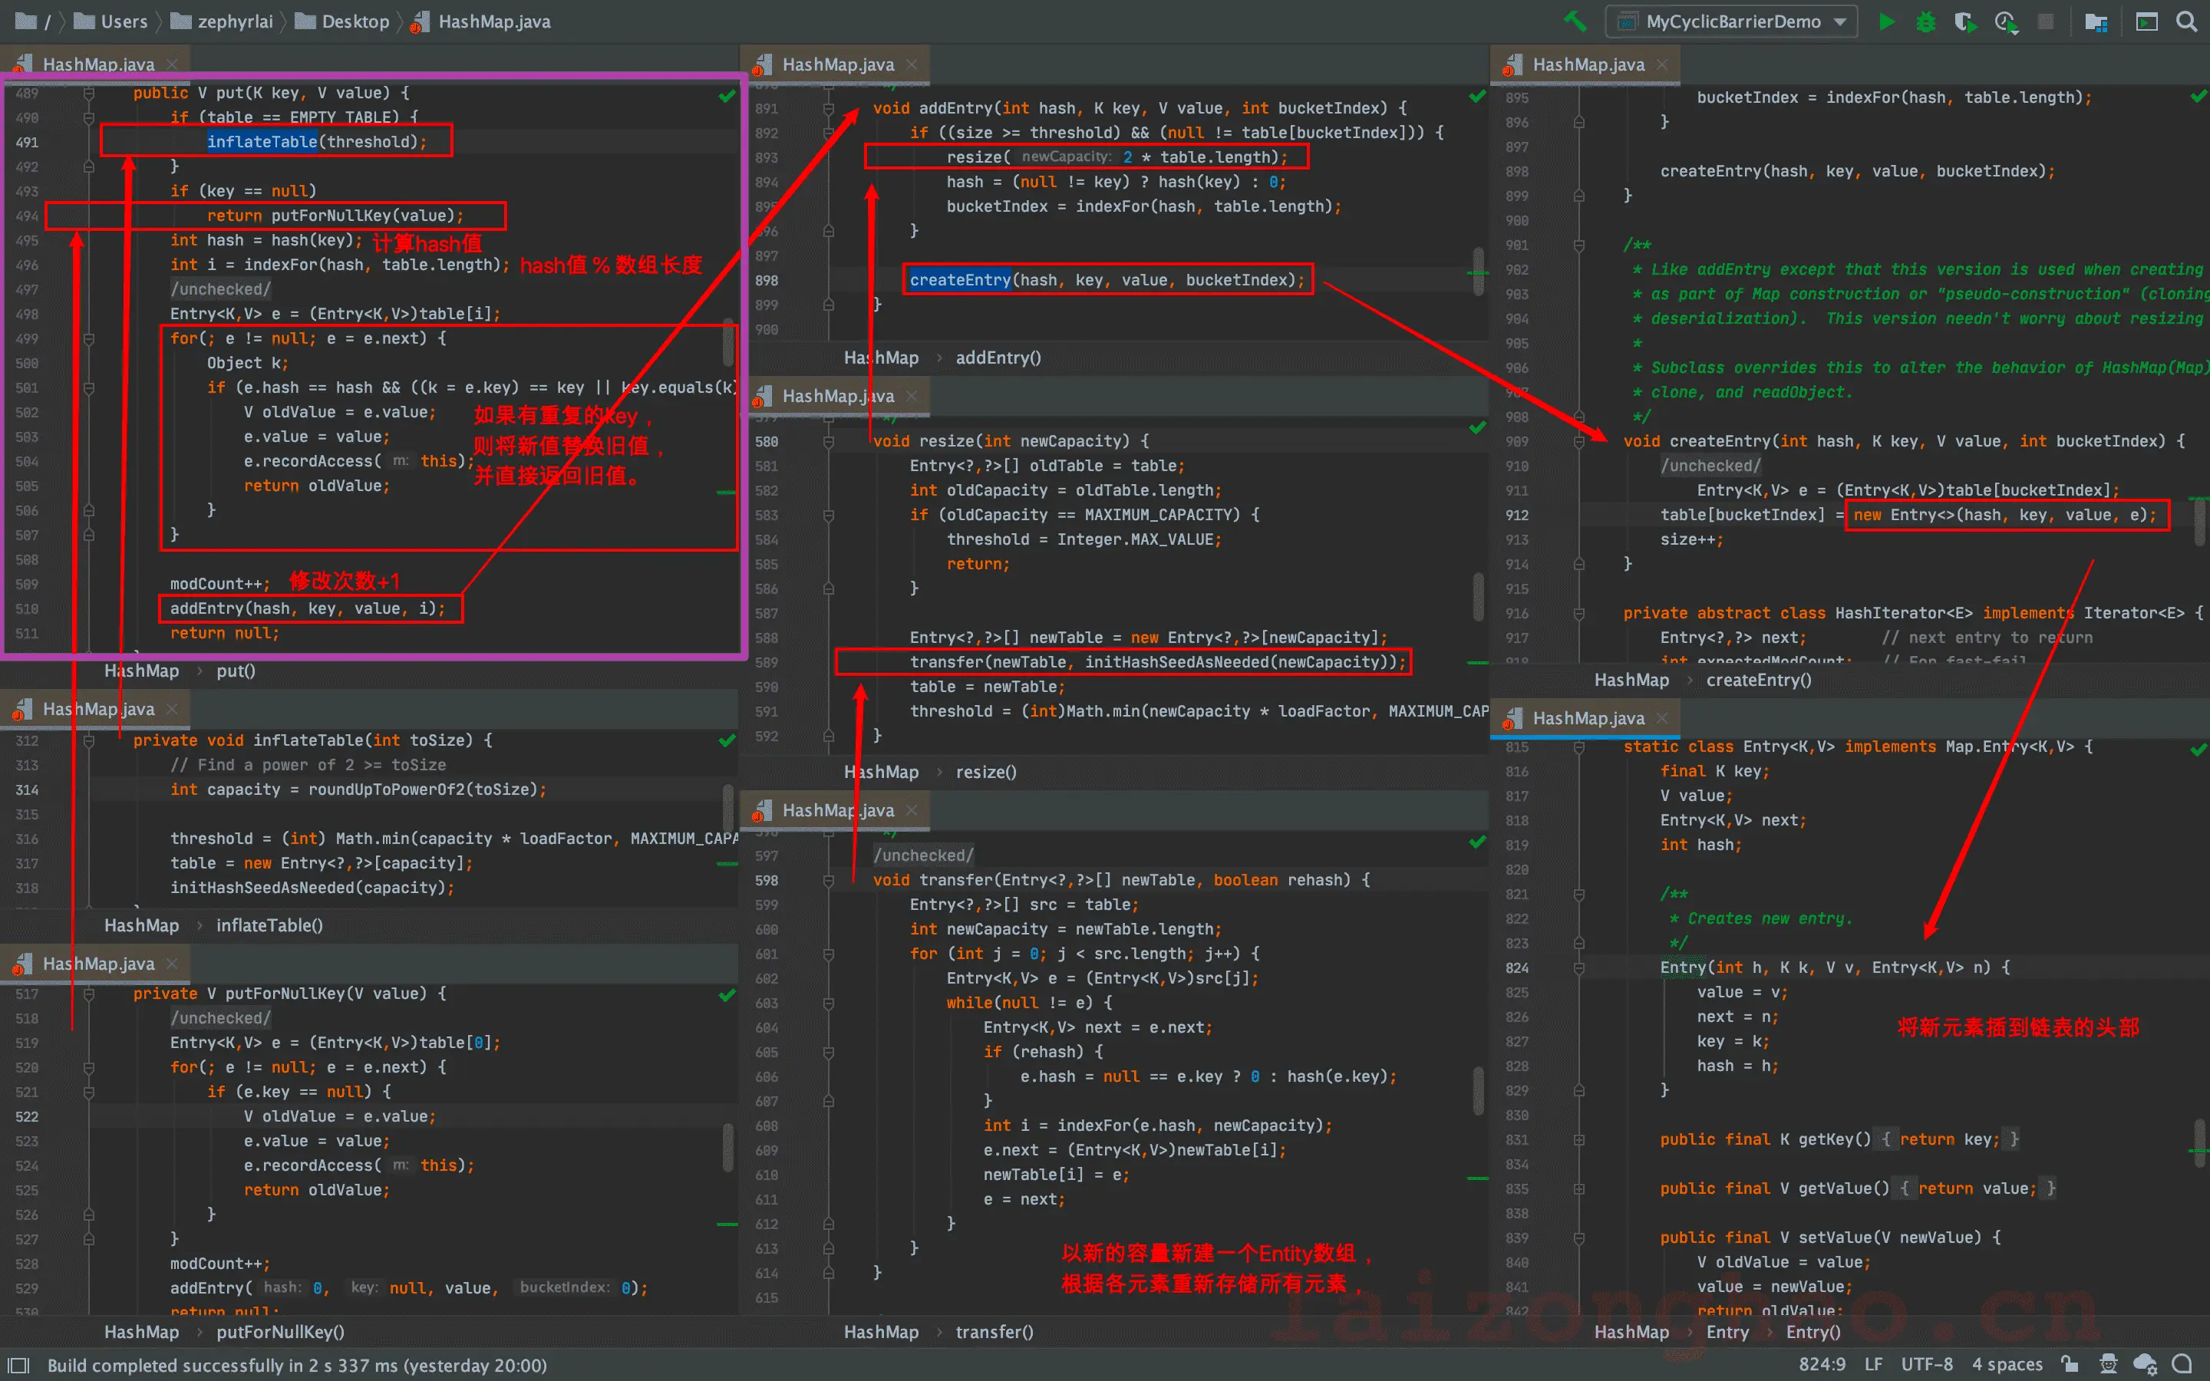Viewport: 2210px width, 1381px height.
Task: Click the createEntry() breadcrumb
Action: click(x=1759, y=681)
